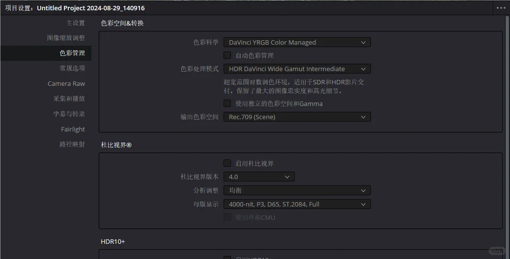Open the Camera Raw settings page
This screenshot has width=510, height=259.
point(66,83)
